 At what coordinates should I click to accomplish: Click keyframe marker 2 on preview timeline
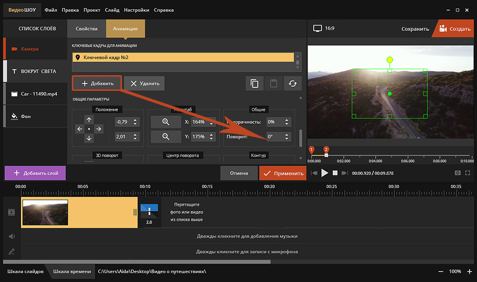[326, 149]
